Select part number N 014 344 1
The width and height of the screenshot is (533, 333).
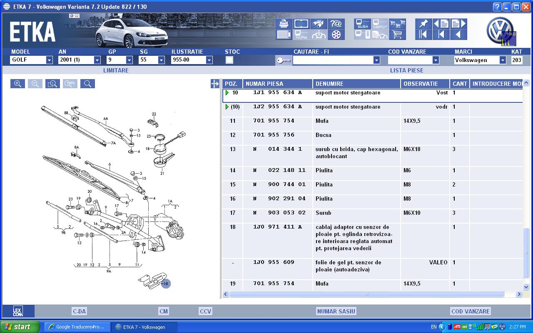[x=278, y=149]
